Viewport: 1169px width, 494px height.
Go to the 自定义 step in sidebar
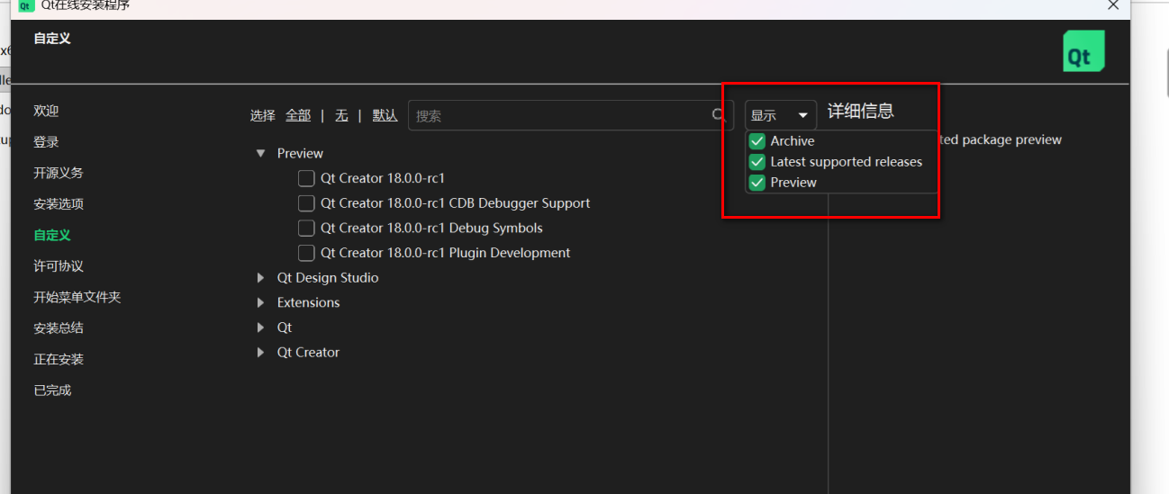pyautogui.click(x=52, y=235)
